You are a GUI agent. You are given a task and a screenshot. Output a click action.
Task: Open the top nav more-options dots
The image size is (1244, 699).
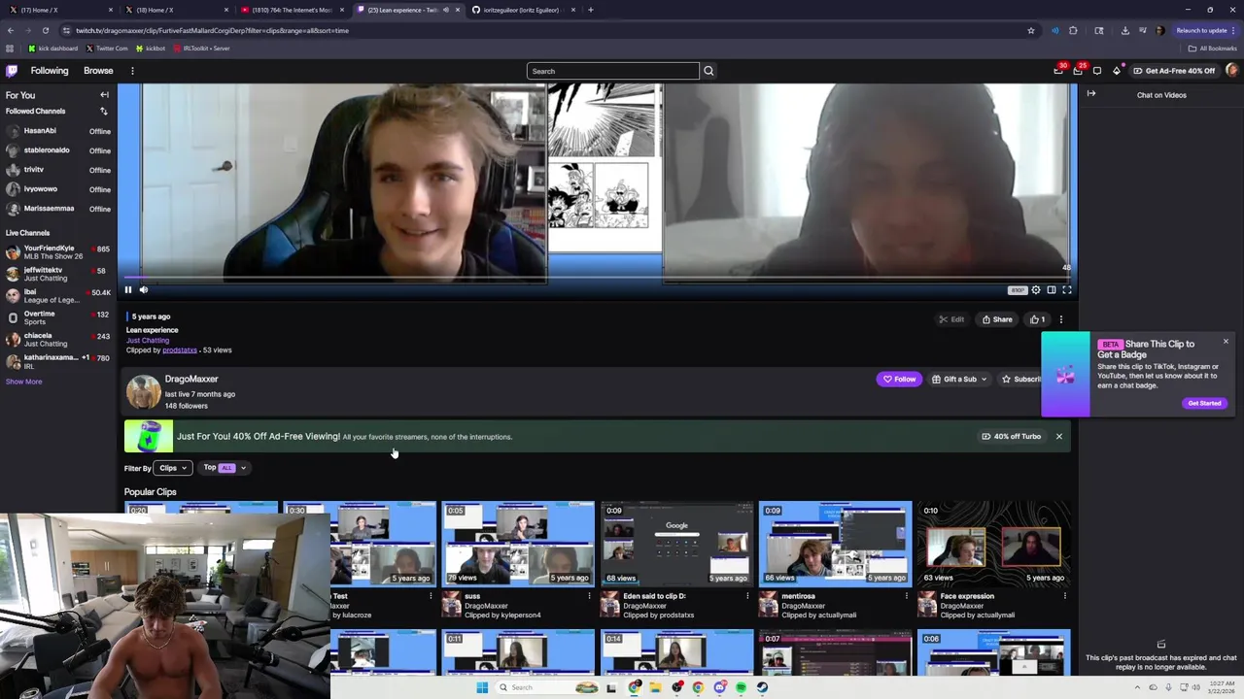(x=132, y=71)
